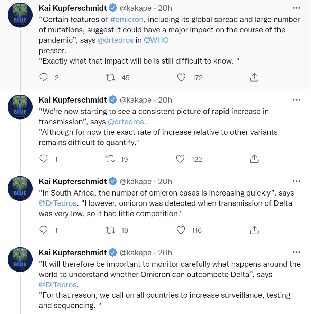Viewport: 311px width, 314px height.
Task: Open Kai Kupferschmidt's avatar on first tweet
Action: click(x=20, y=15)
